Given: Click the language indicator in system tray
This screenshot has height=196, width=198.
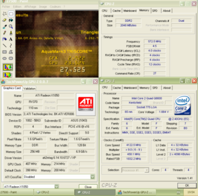Looking at the screenshot, I should coord(178,192).
